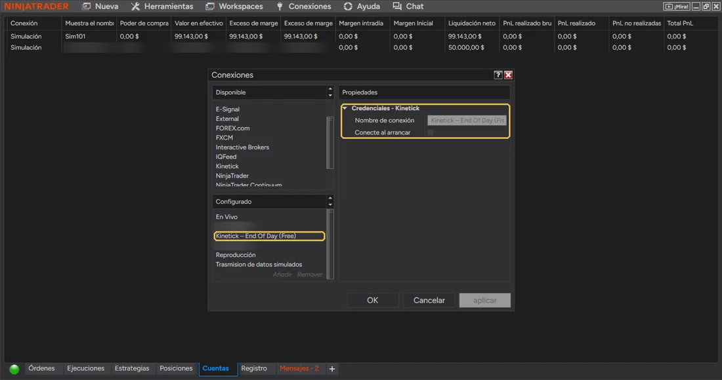
Task: Click the Nombre de conexión field
Action: [x=467, y=121]
